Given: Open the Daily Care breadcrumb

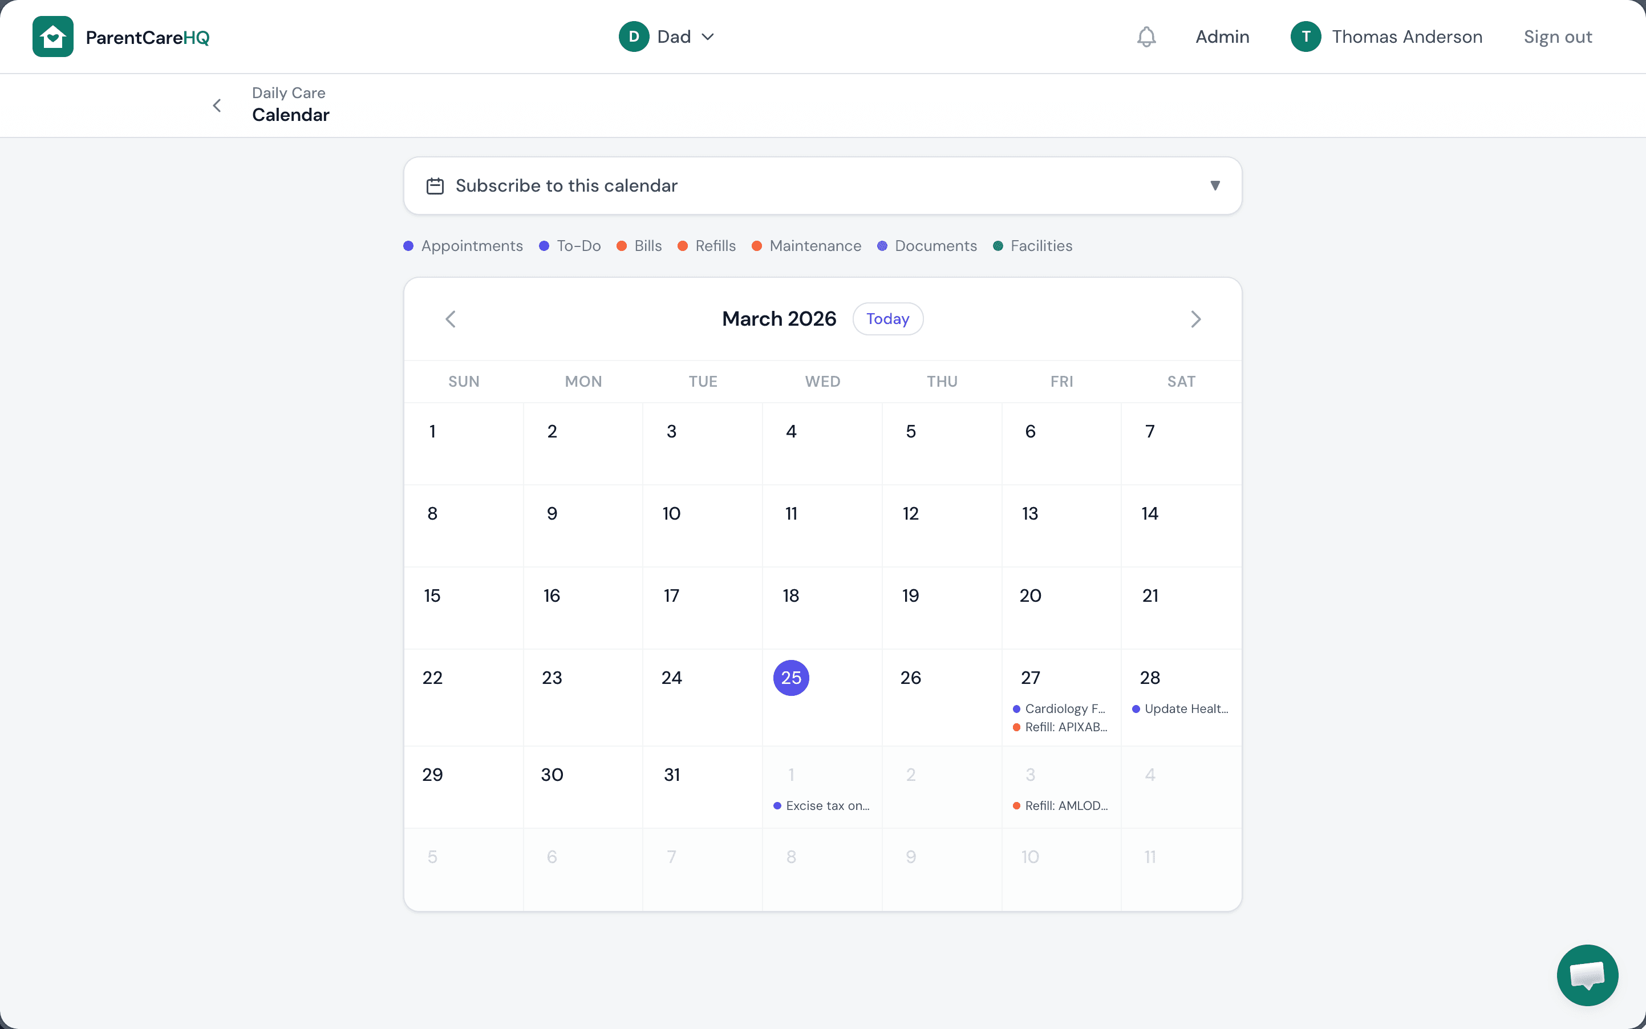Looking at the screenshot, I should coord(289,92).
